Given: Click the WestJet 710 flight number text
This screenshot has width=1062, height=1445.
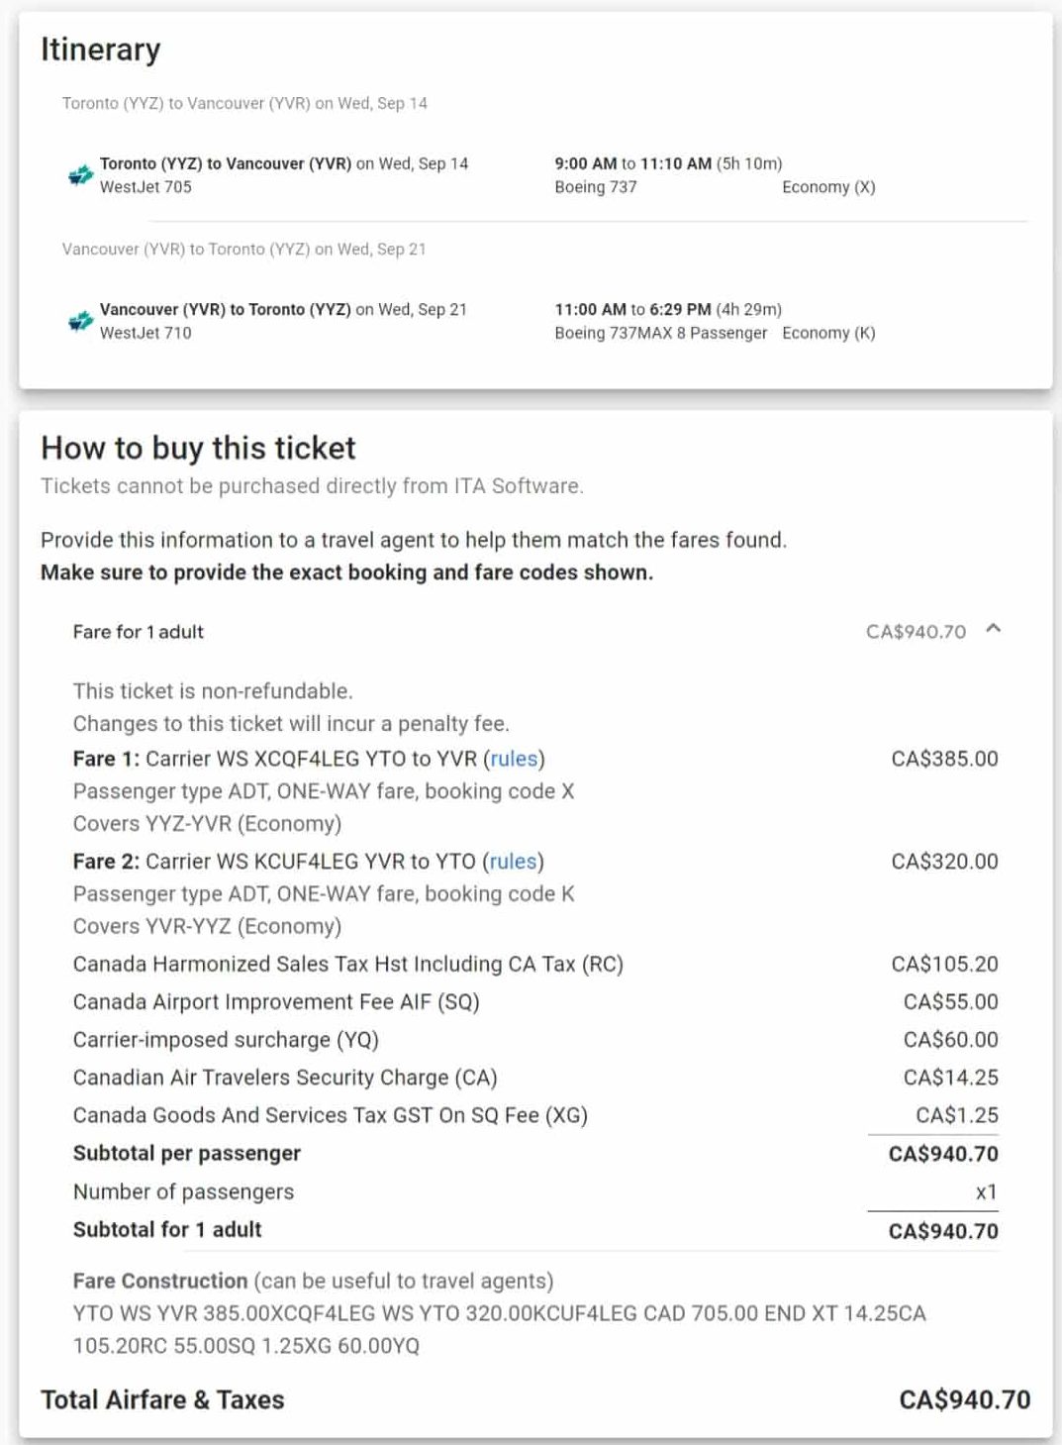Looking at the screenshot, I should click(145, 333).
